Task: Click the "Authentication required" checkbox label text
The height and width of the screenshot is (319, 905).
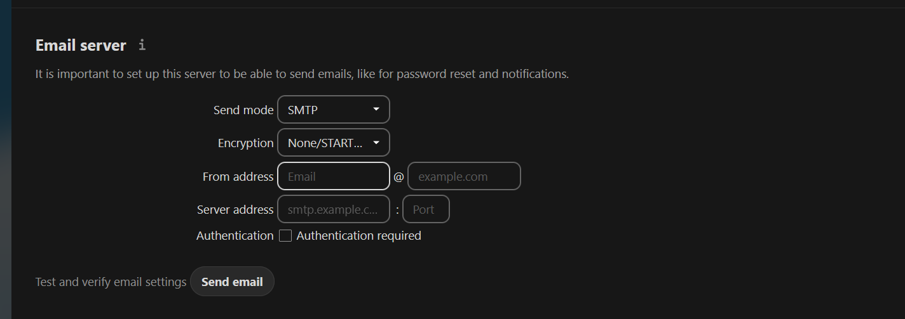Action: [359, 236]
